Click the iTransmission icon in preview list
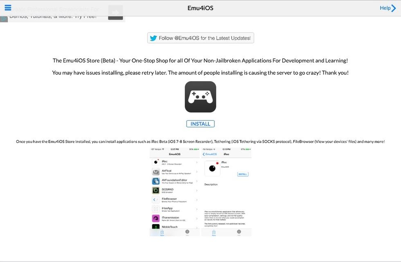 (156, 218)
